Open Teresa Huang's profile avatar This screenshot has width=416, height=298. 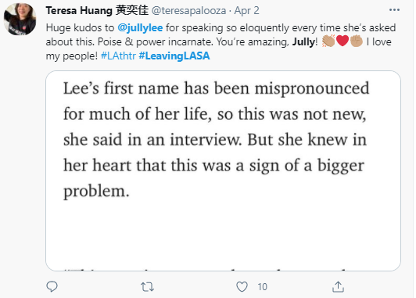pos(20,19)
